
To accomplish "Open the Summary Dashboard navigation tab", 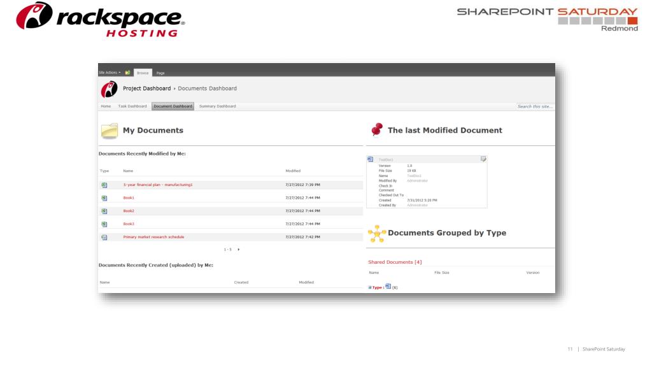I will pyautogui.click(x=218, y=106).
